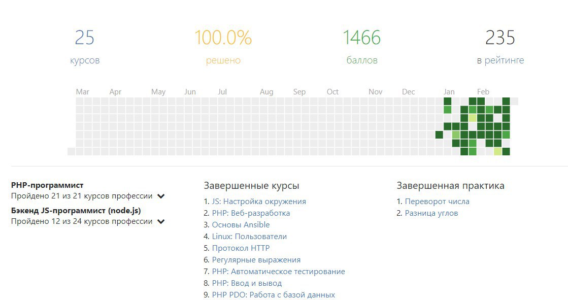Image resolution: width=568 pixels, height=300 pixels.
Task: Click the Jan month label on activity chart
Action: [449, 92]
